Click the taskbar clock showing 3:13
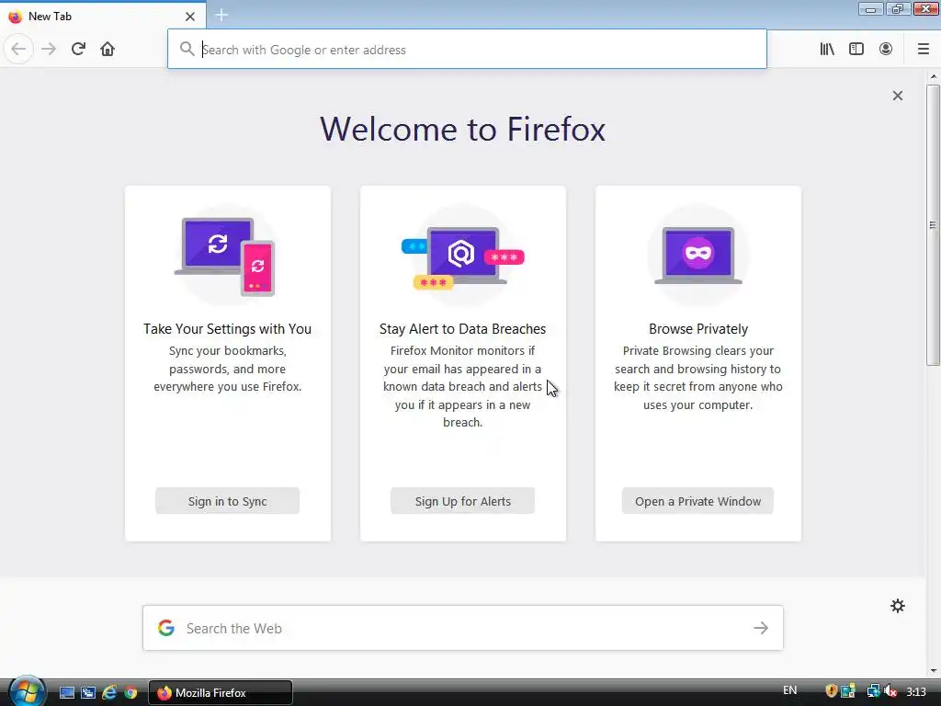Viewport: 941px width, 706px height. click(x=916, y=691)
